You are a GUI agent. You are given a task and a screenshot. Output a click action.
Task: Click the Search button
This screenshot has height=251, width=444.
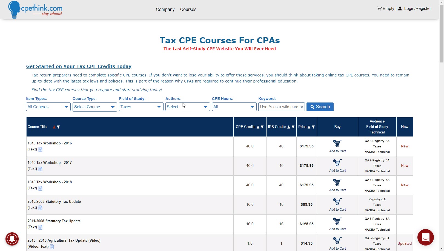point(320,107)
